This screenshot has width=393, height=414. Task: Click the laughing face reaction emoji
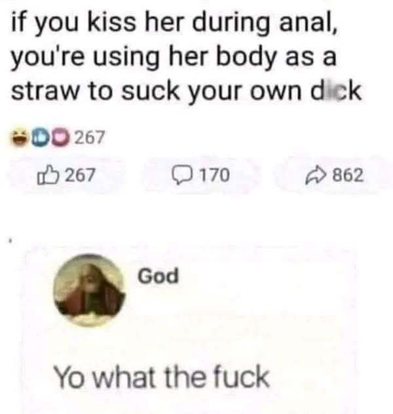pos(20,138)
